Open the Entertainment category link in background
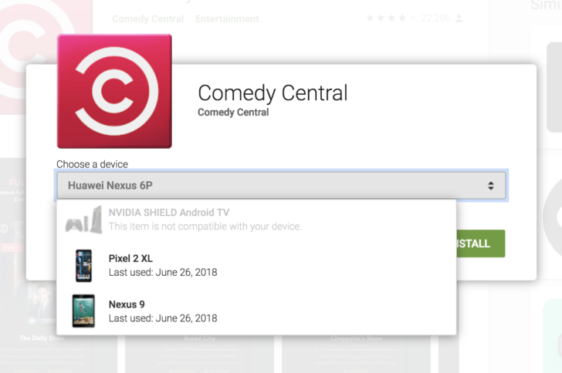Viewport: 562px width, 373px height. tap(227, 18)
